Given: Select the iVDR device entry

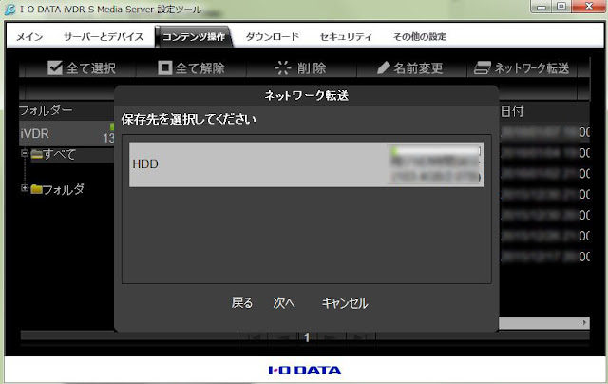Looking at the screenshot, I should [66, 133].
